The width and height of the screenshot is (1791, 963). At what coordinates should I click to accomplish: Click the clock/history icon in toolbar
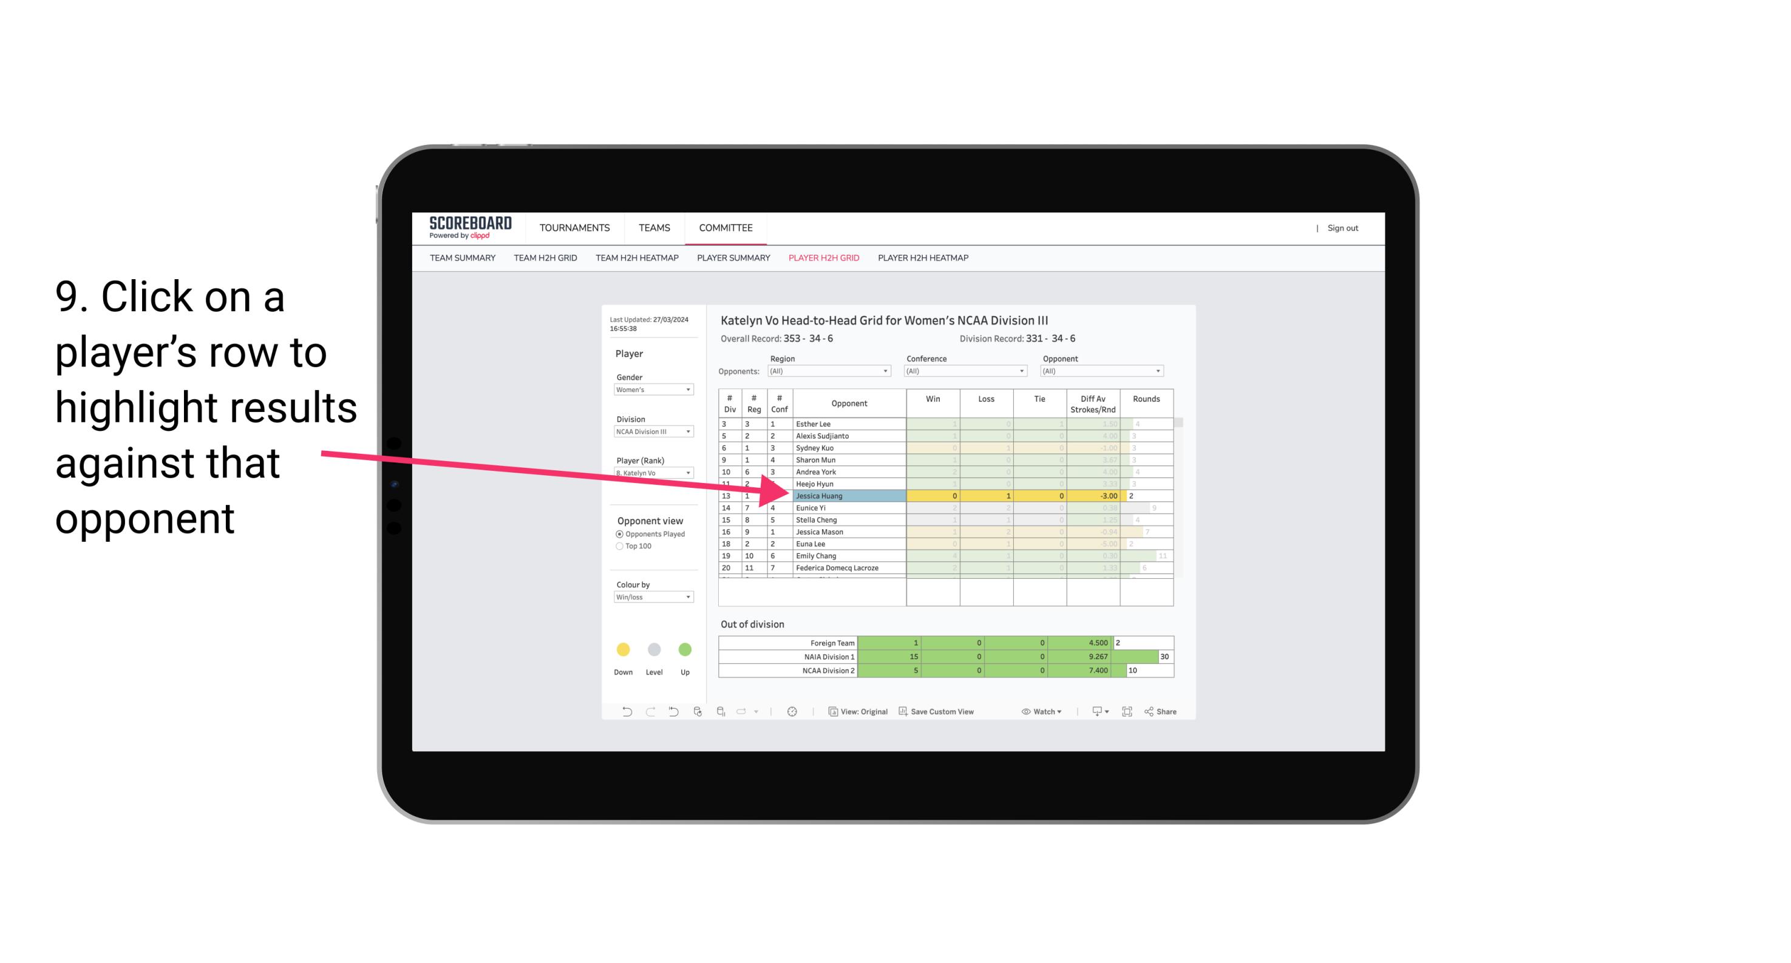click(792, 712)
